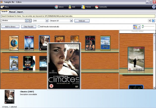Click the search field containing 'climates'

click(x=13, y=20)
